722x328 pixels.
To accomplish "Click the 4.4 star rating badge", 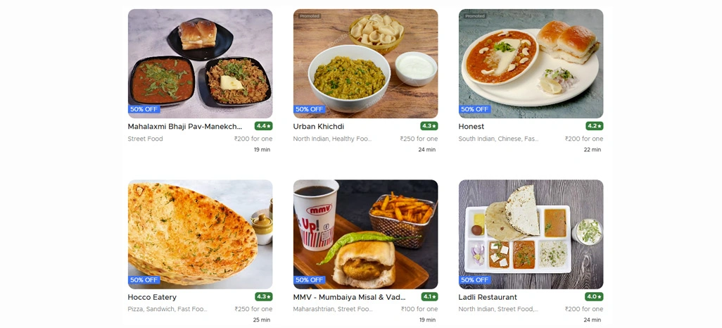I will pos(263,126).
